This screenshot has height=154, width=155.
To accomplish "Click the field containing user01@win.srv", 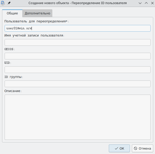I will click(77, 28).
